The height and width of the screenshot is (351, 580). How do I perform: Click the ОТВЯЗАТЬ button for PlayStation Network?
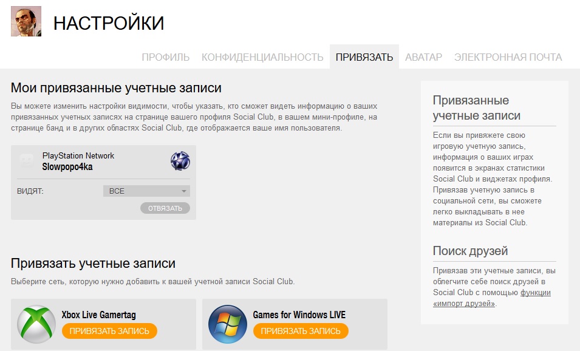tap(165, 208)
